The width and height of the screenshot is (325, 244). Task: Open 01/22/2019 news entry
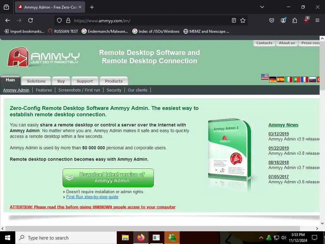[x=279, y=148]
